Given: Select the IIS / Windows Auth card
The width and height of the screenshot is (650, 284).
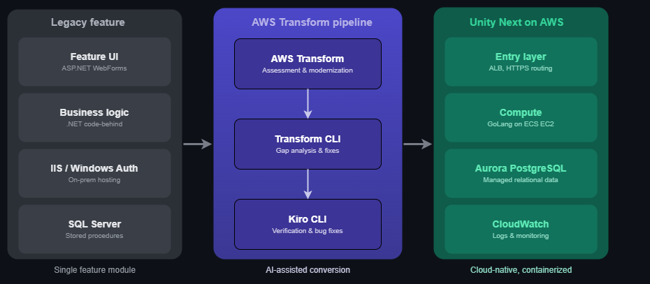Looking at the screenshot, I should (x=94, y=174).
